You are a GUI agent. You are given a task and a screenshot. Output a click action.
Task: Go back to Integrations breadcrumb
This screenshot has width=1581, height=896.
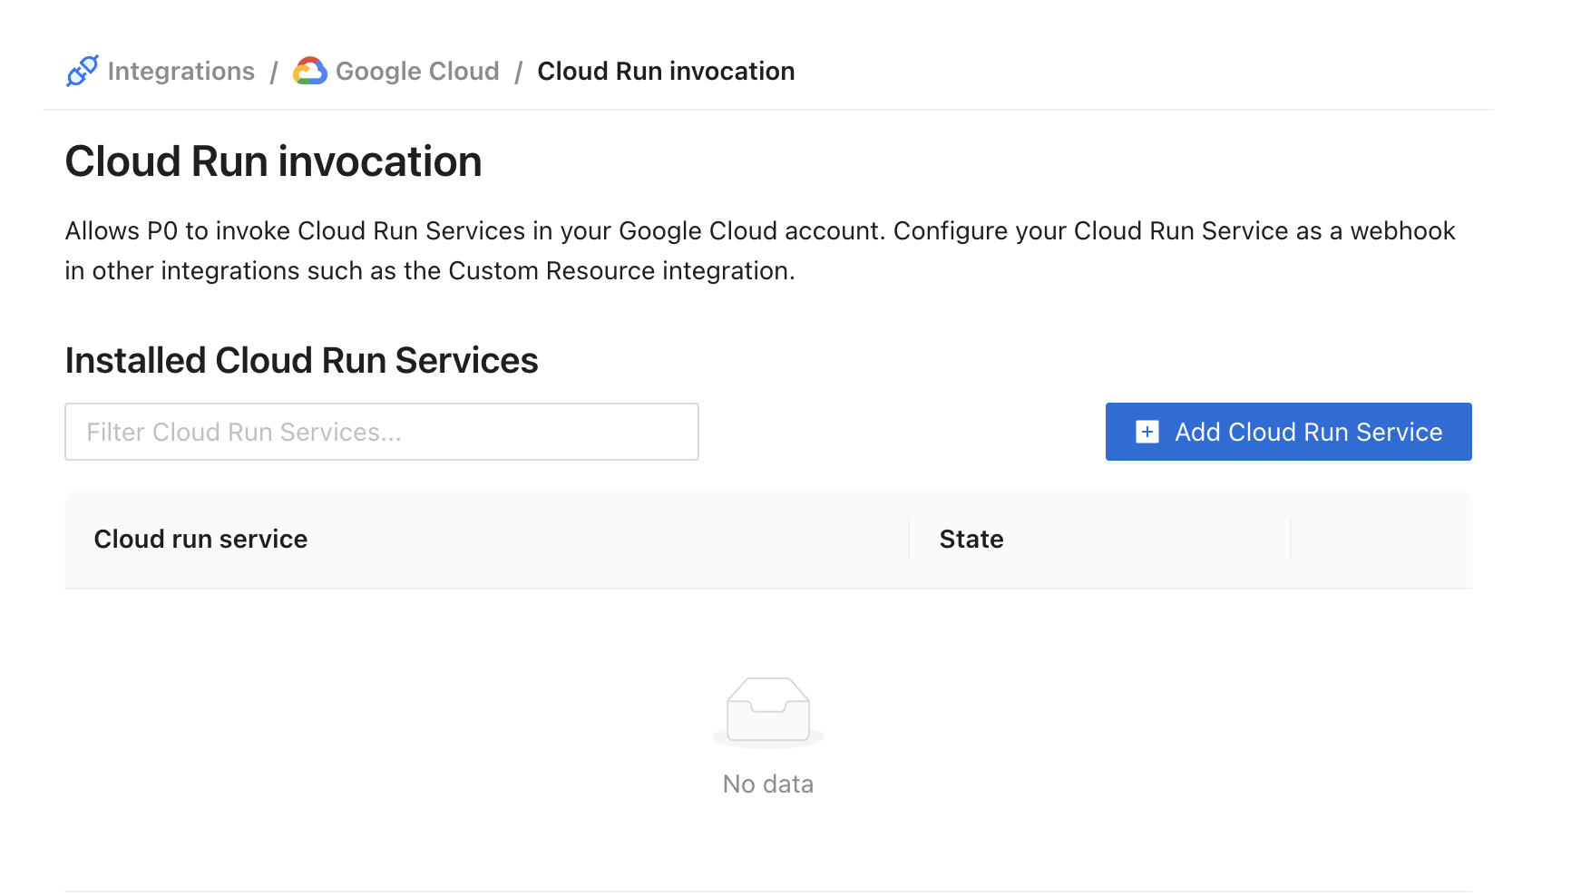181,71
